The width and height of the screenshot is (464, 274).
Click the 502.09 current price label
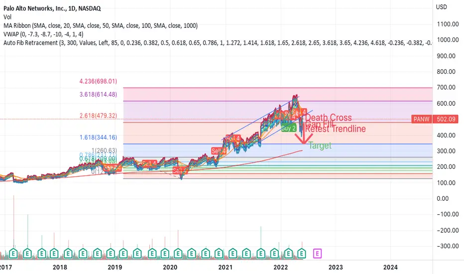[x=446, y=119]
